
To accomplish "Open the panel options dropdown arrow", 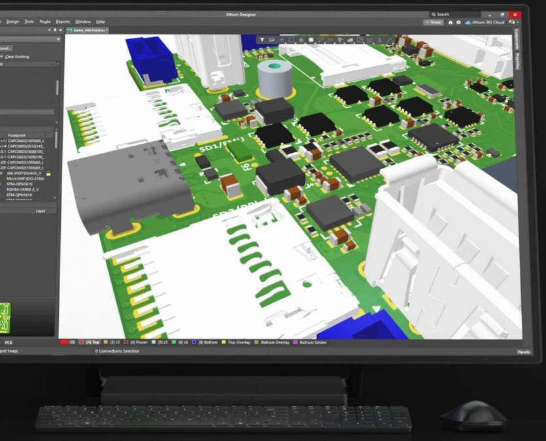I will [x=50, y=30].
